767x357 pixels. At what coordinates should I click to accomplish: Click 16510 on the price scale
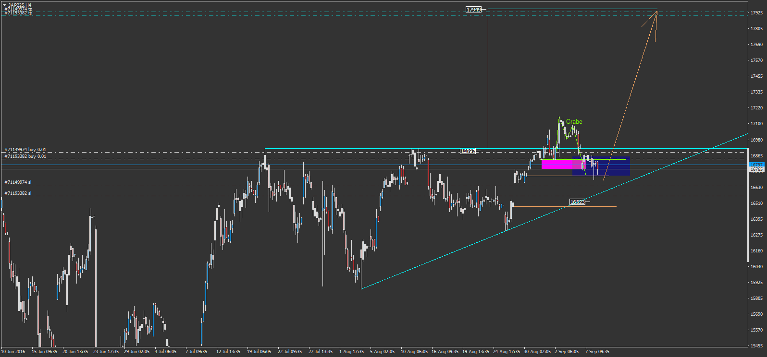pos(756,203)
